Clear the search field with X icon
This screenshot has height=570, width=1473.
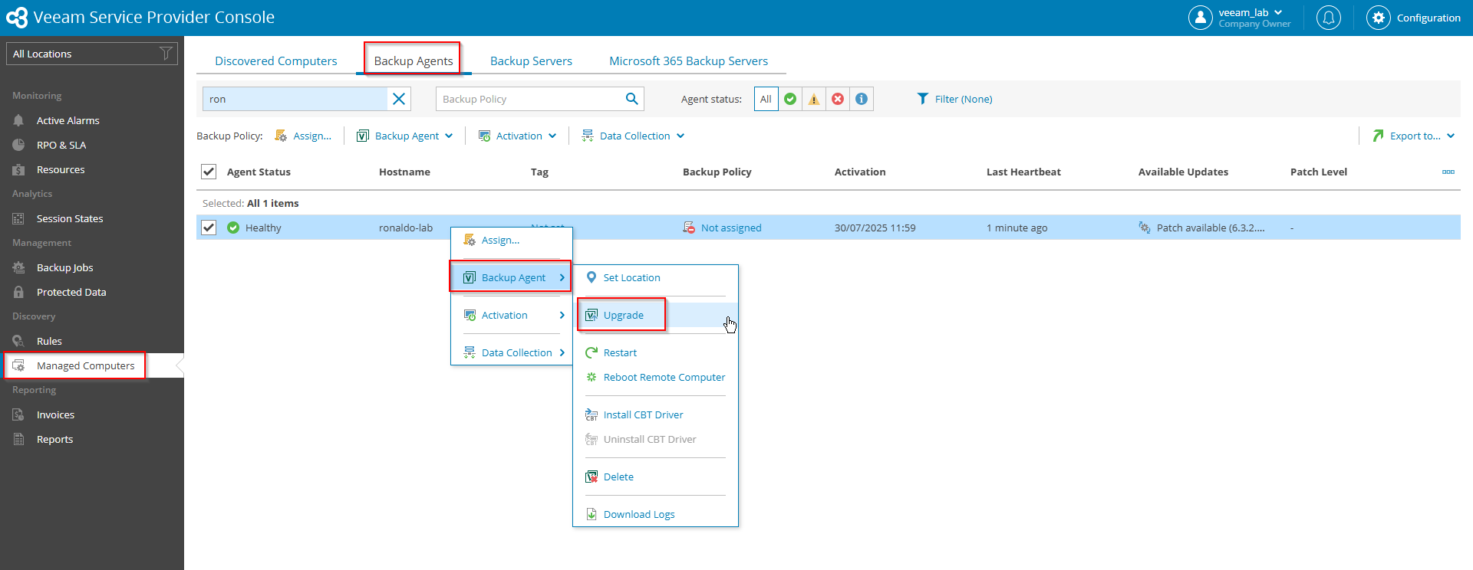(399, 99)
